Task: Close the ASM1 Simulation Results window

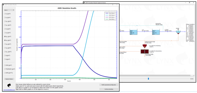Action: pyautogui.click(x=117, y=5)
